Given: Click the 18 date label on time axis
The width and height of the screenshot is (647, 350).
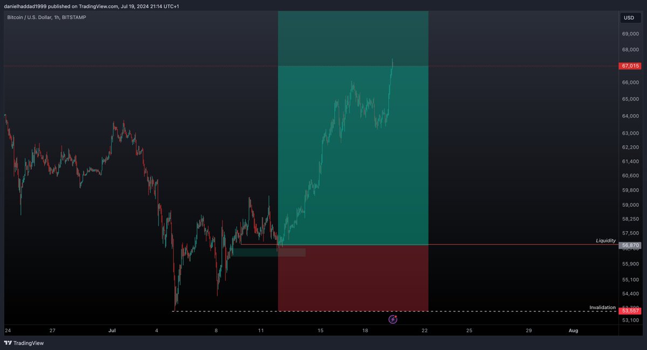Looking at the screenshot, I should pos(365,330).
